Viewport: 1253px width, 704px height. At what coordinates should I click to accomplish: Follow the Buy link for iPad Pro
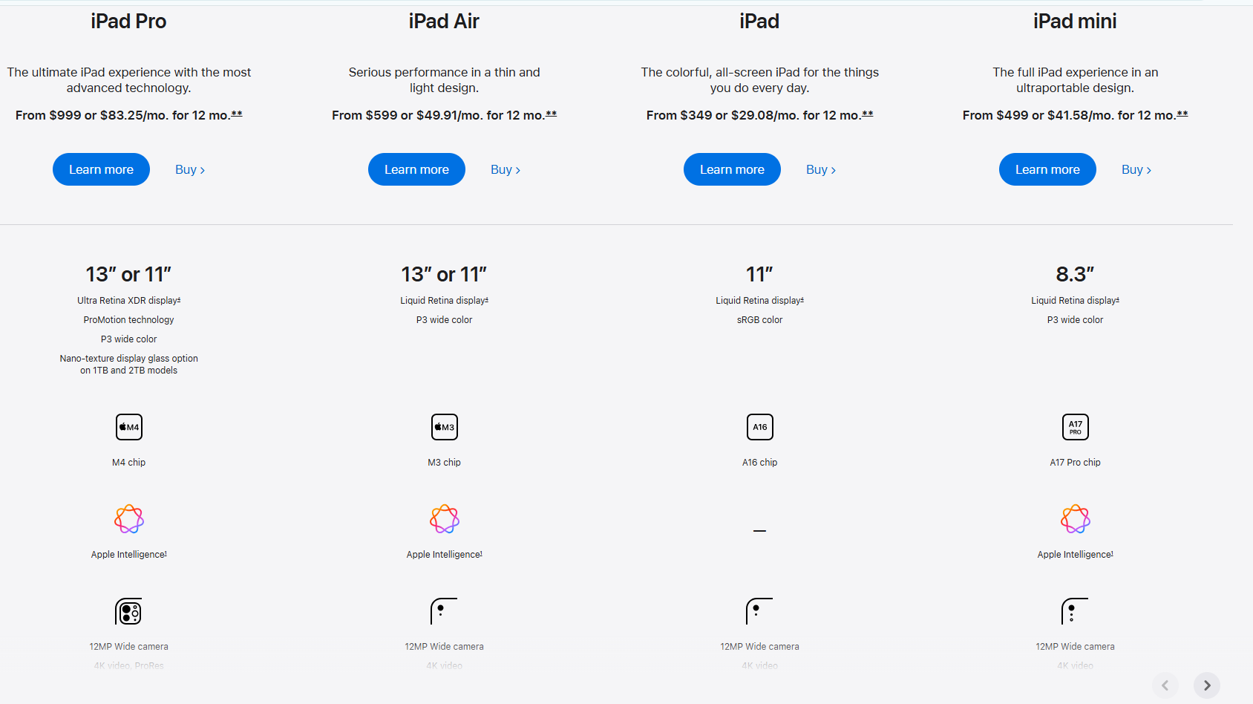tap(190, 169)
